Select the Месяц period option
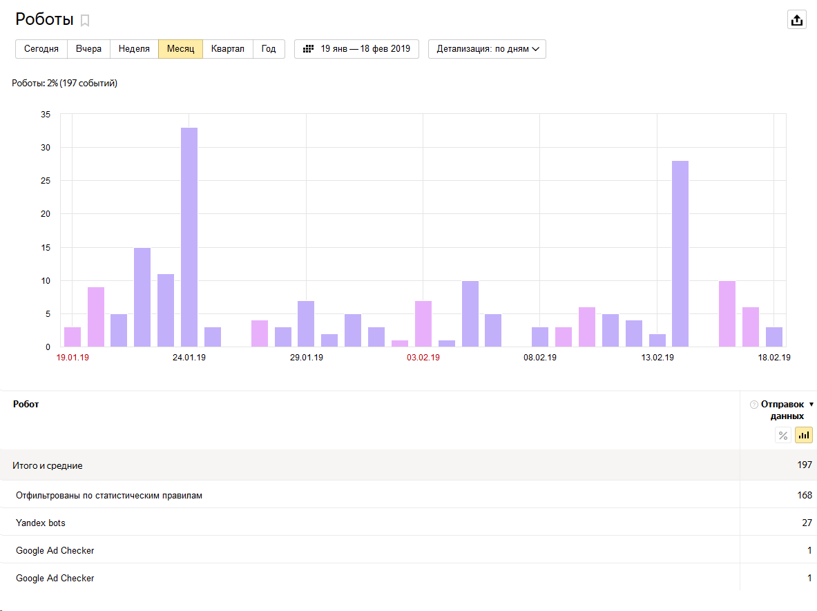Image resolution: width=817 pixels, height=611 pixels. 180,49
